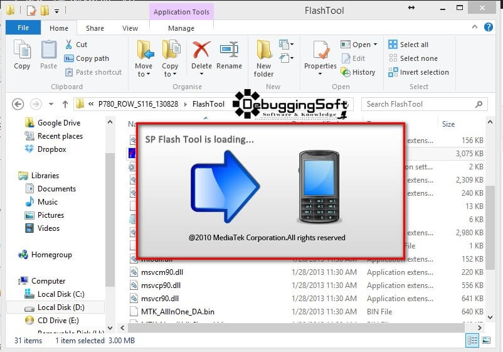Screen dimensions: 503x352
Task: Open Local Disk (D:)
Action: 55,307
